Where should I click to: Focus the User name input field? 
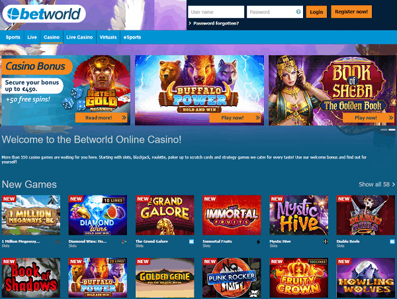click(x=216, y=12)
